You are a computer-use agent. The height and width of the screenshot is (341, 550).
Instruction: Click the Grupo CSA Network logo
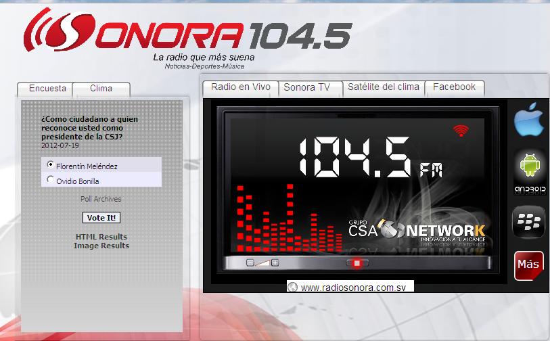[417, 231]
